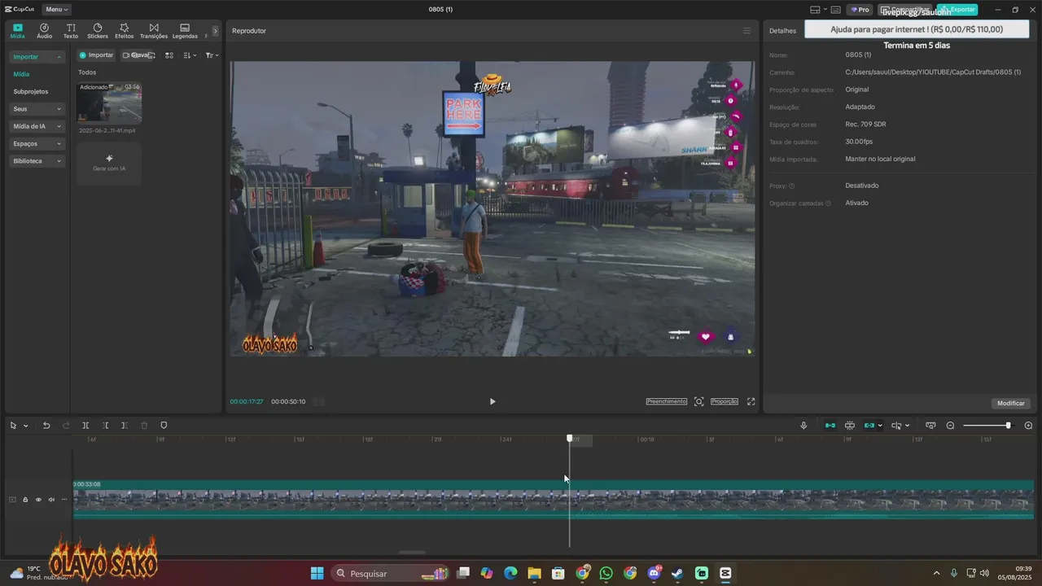Viewport: 1042px width, 586px height.
Task: Start voice recording with microphone icon
Action: coord(803,426)
